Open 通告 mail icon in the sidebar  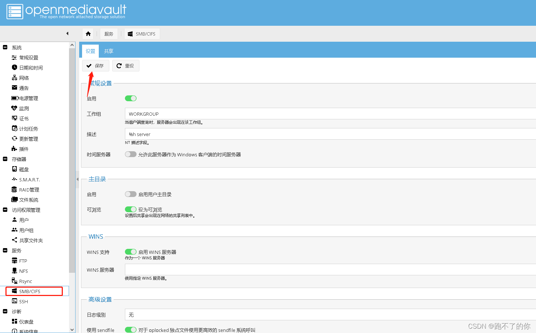[15, 88]
